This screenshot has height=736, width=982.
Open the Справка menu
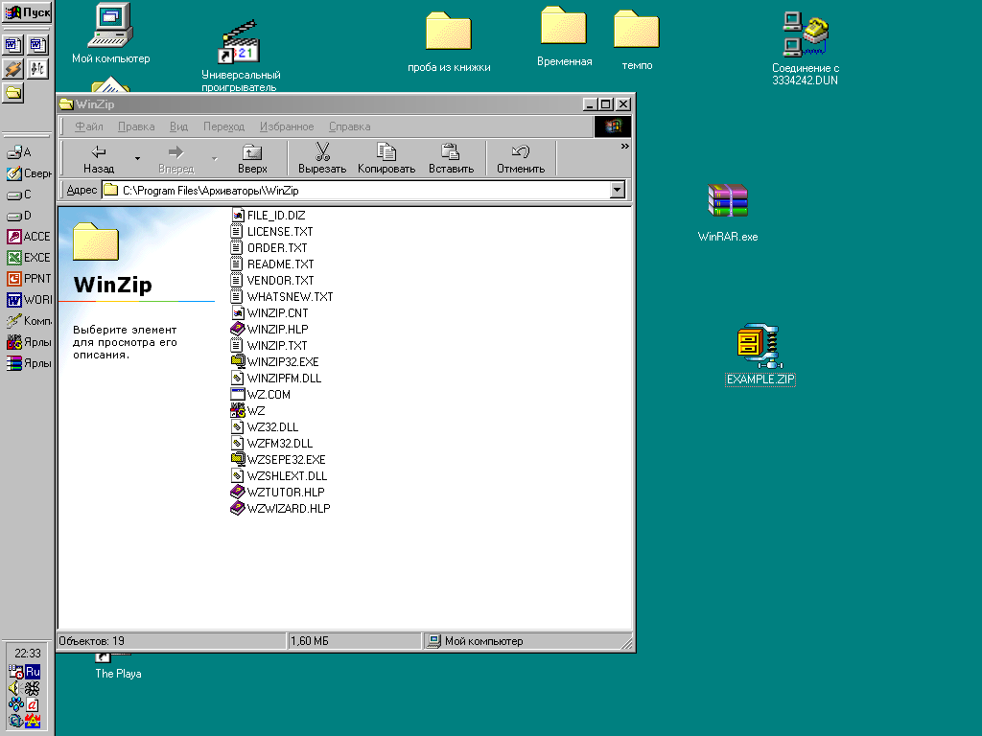[349, 126]
